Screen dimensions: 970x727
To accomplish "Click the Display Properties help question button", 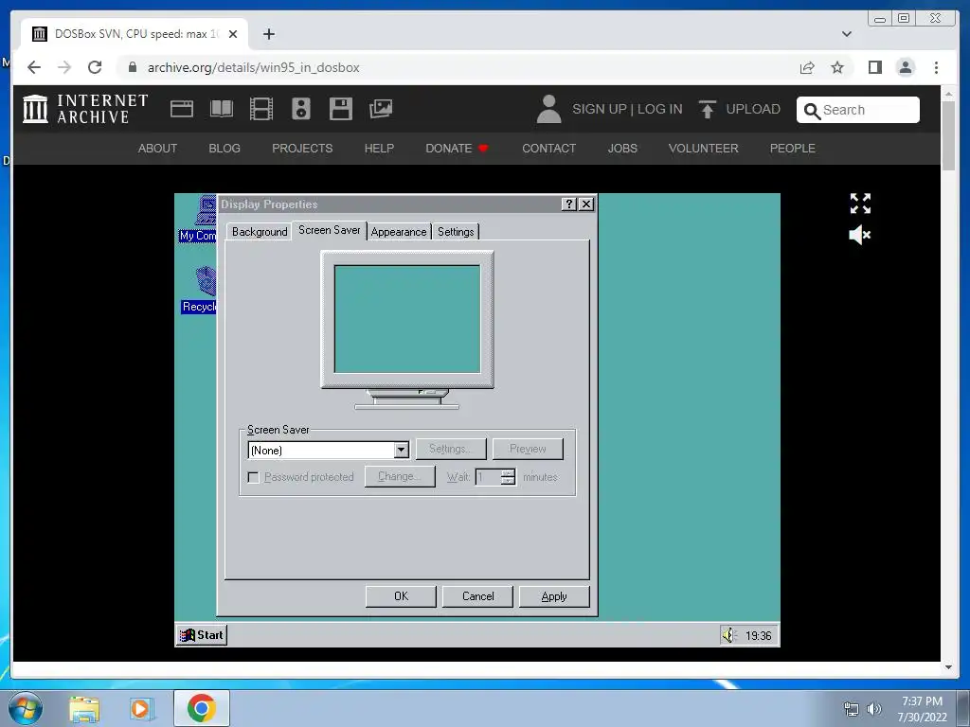I will click(569, 204).
